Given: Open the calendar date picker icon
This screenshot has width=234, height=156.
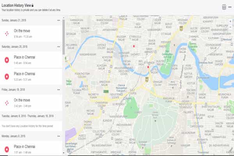Looking at the screenshot, I should [x=224, y=7].
